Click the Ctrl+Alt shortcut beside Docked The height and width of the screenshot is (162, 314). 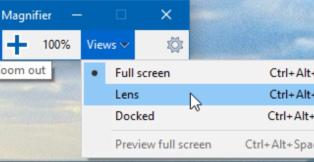[x=291, y=116]
